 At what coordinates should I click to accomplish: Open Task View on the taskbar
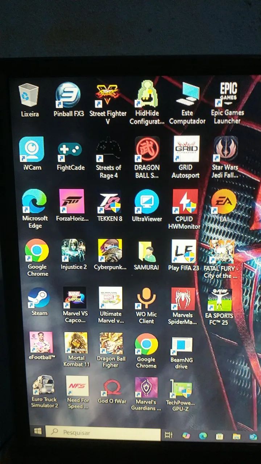(169, 435)
